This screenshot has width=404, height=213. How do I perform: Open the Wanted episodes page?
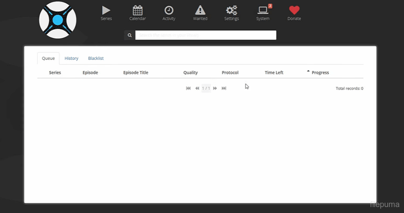click(200, 13)
